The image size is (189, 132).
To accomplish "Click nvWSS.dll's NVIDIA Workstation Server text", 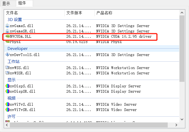I will click(123, 68).
